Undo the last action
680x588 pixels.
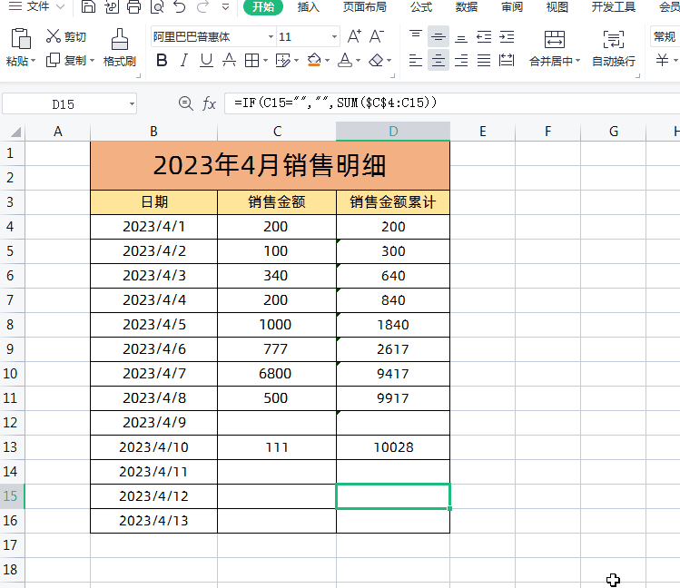coord(179,6)
